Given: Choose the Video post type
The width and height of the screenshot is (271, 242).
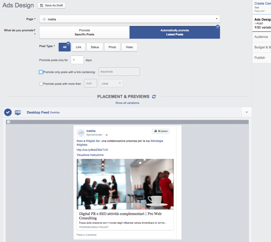Looking at the screenshot, I should coord(129,47).
